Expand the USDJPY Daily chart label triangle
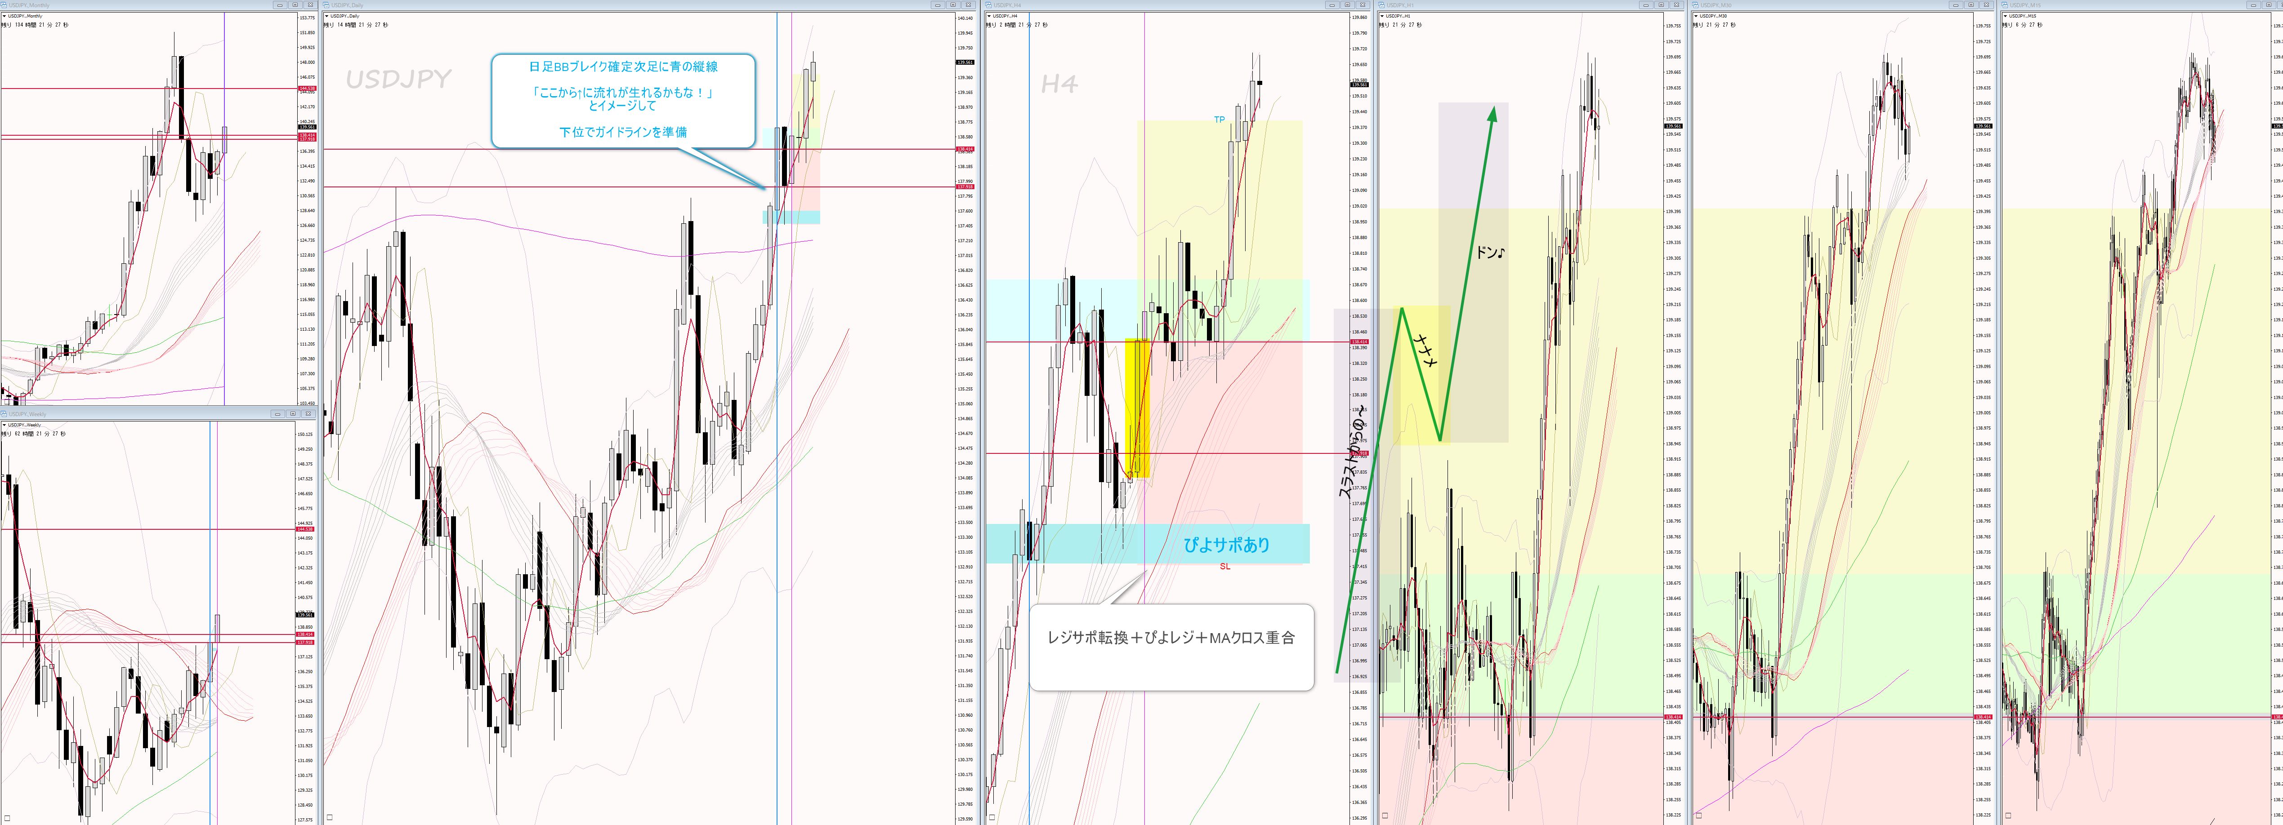The image size is (2283, 825). (327, 16)
